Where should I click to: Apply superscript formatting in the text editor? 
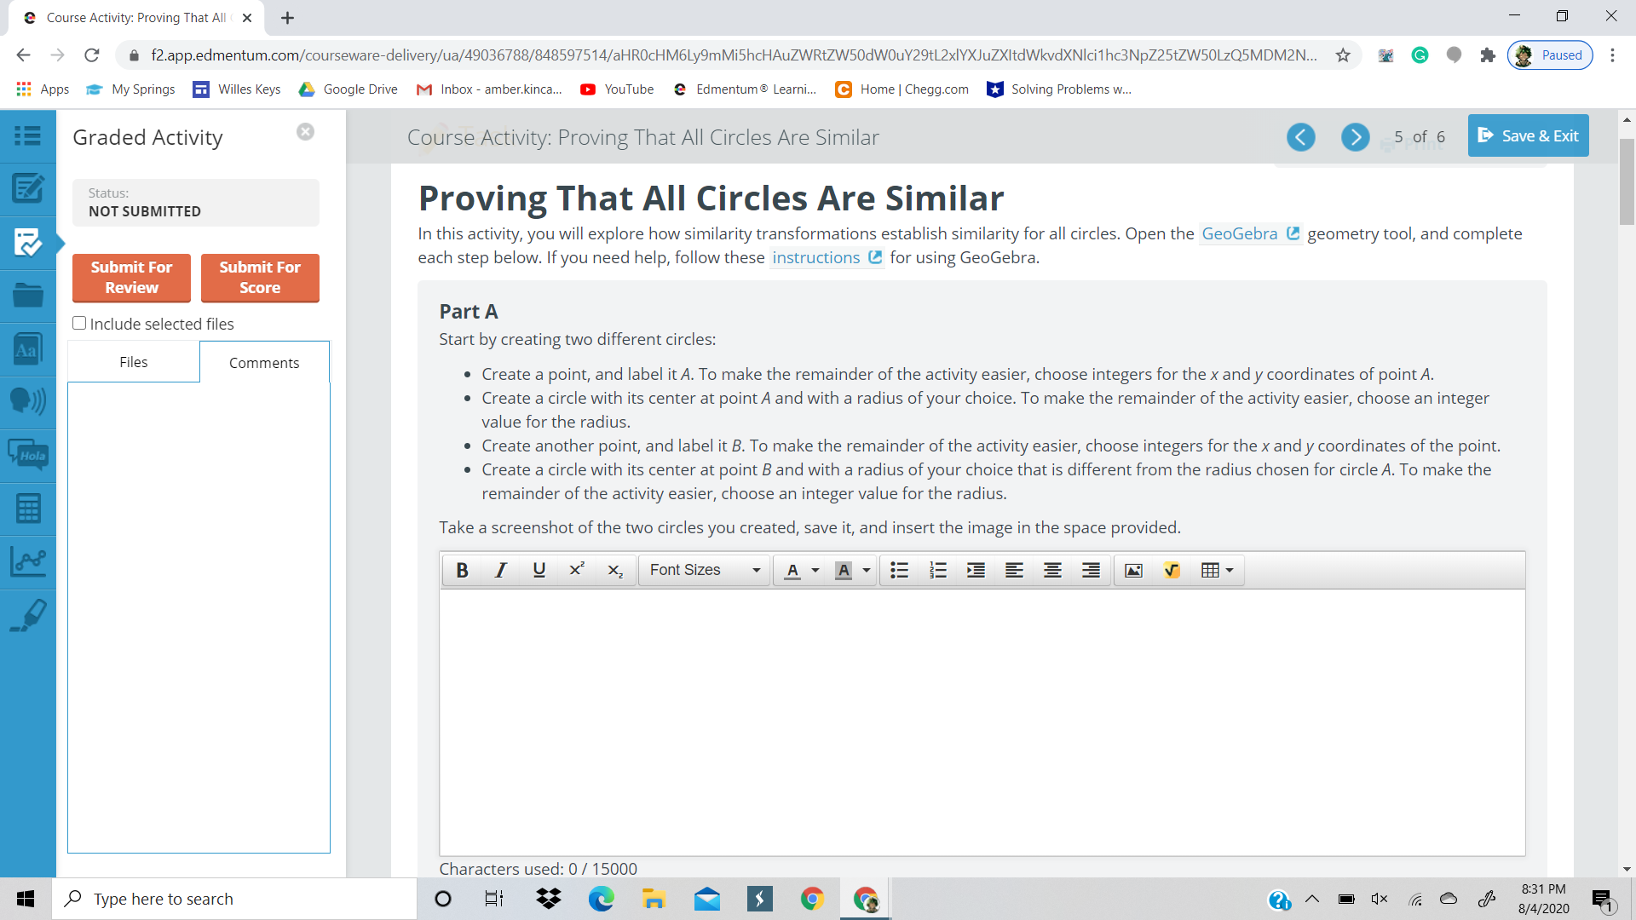(x=577, y=570)
